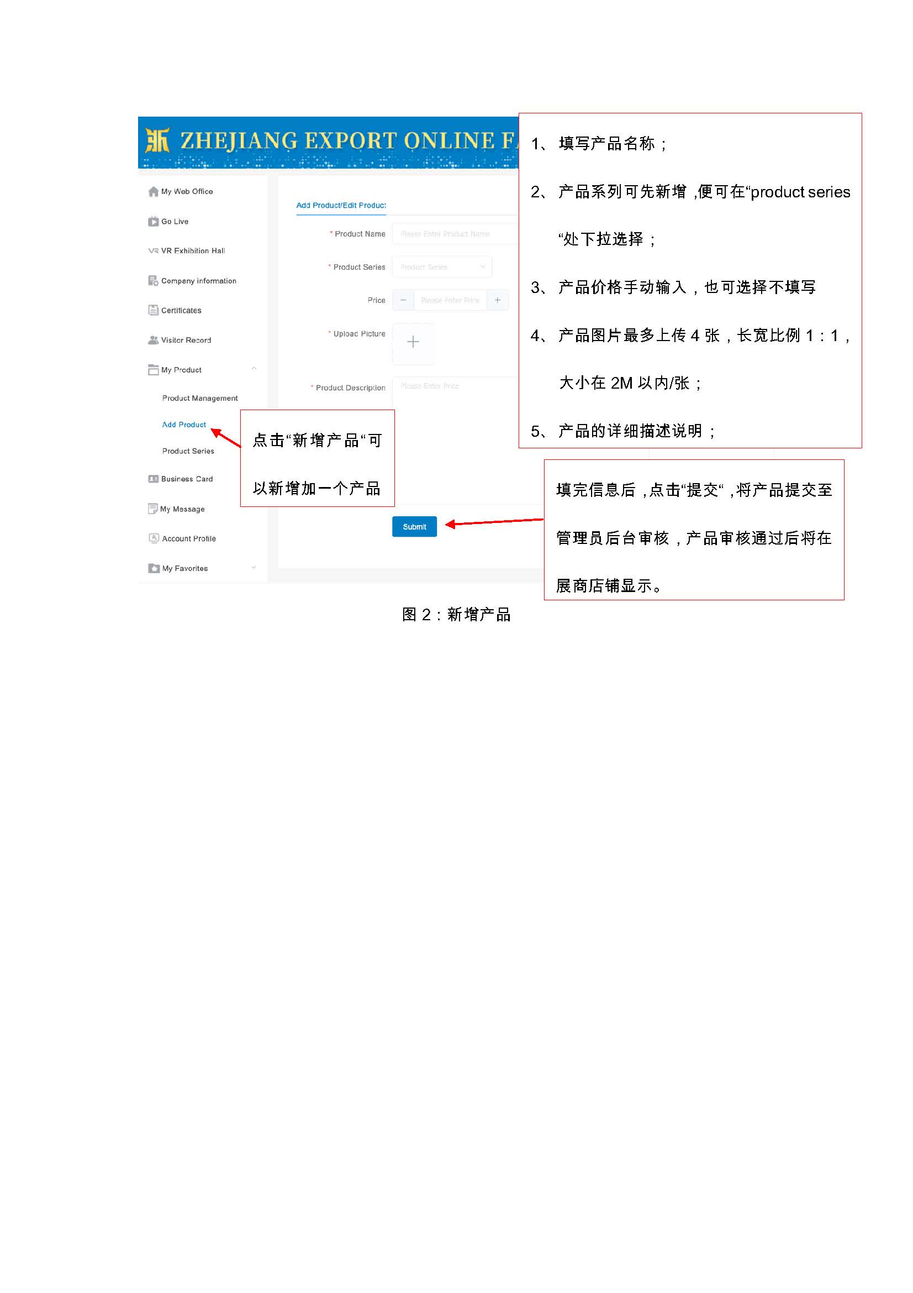Open Company information menu item
Screen dimensions: 913x1293
(x=199, y=281)
